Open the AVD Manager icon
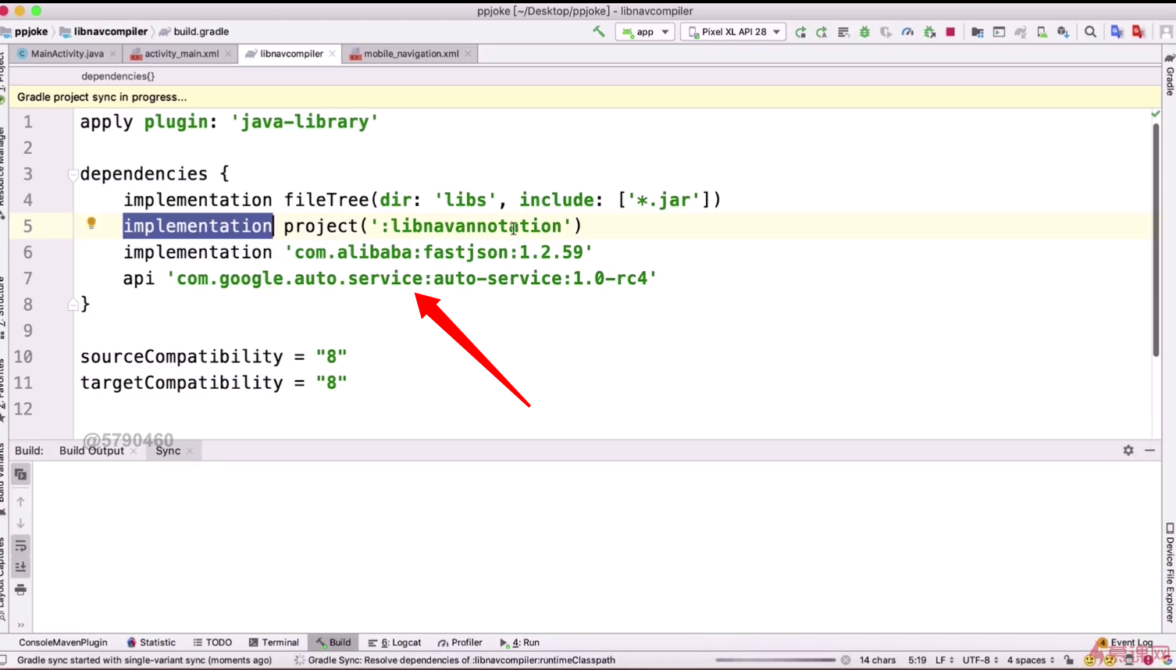Viewport: 1176px width, 670px height. click(x=1042, y=32)
